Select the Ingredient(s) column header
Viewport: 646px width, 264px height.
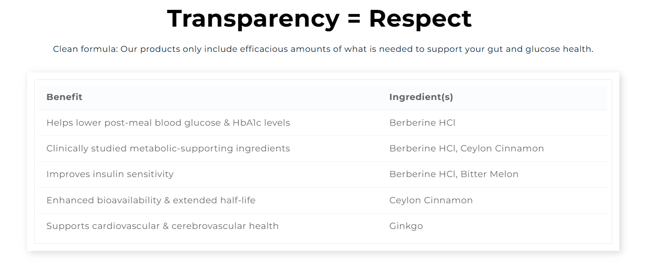421,97
